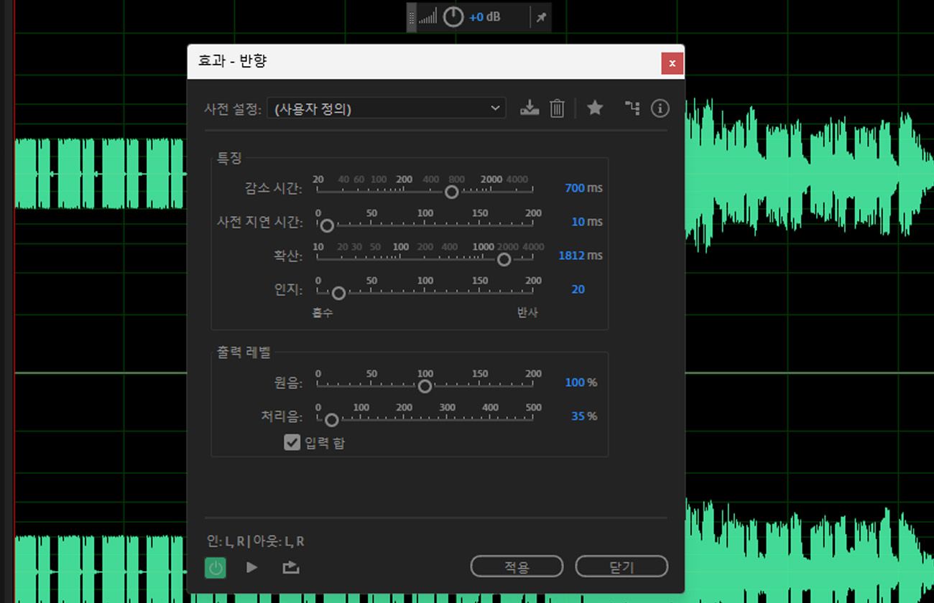Start effect preview playback
This screenshot has width=934, height=603.
251,566
